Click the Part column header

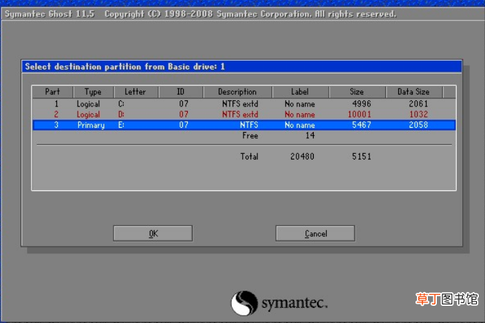pyautogui.click(x=52, y=92)
